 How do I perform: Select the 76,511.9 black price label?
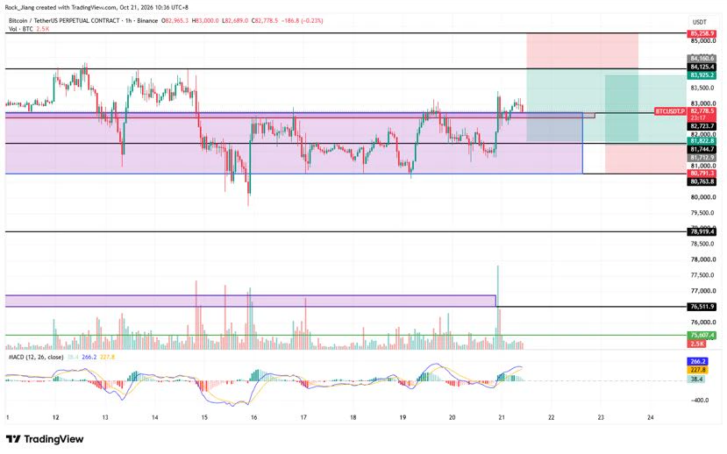[701, 307]
